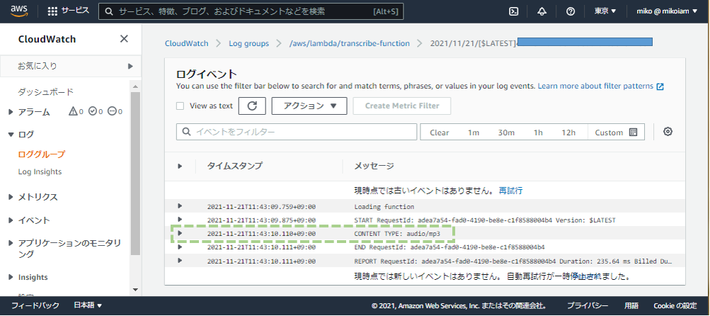Click フィードバック in footer
This screenshot has width=710, height=316.
tap(35, 305)
